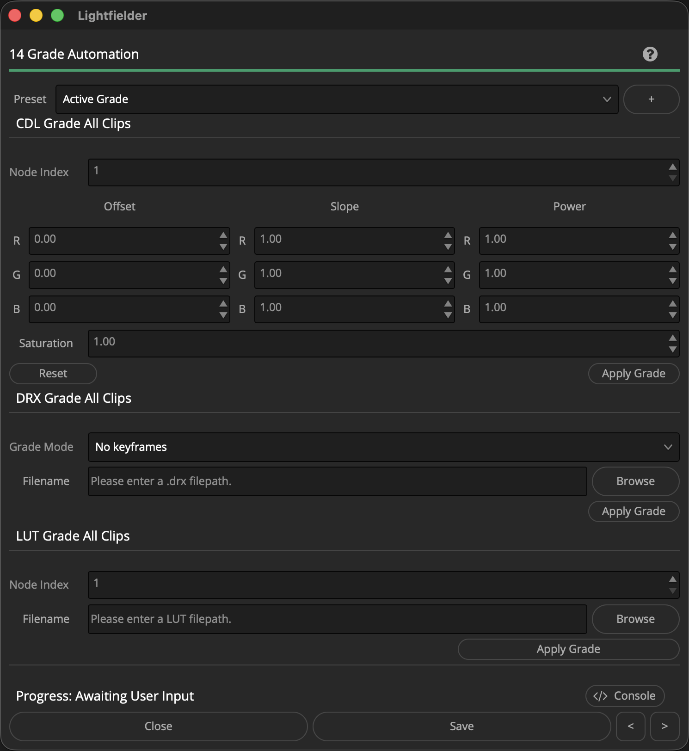Decrease the CDL Node Index value
689x751 pixels.
[672, 178]
